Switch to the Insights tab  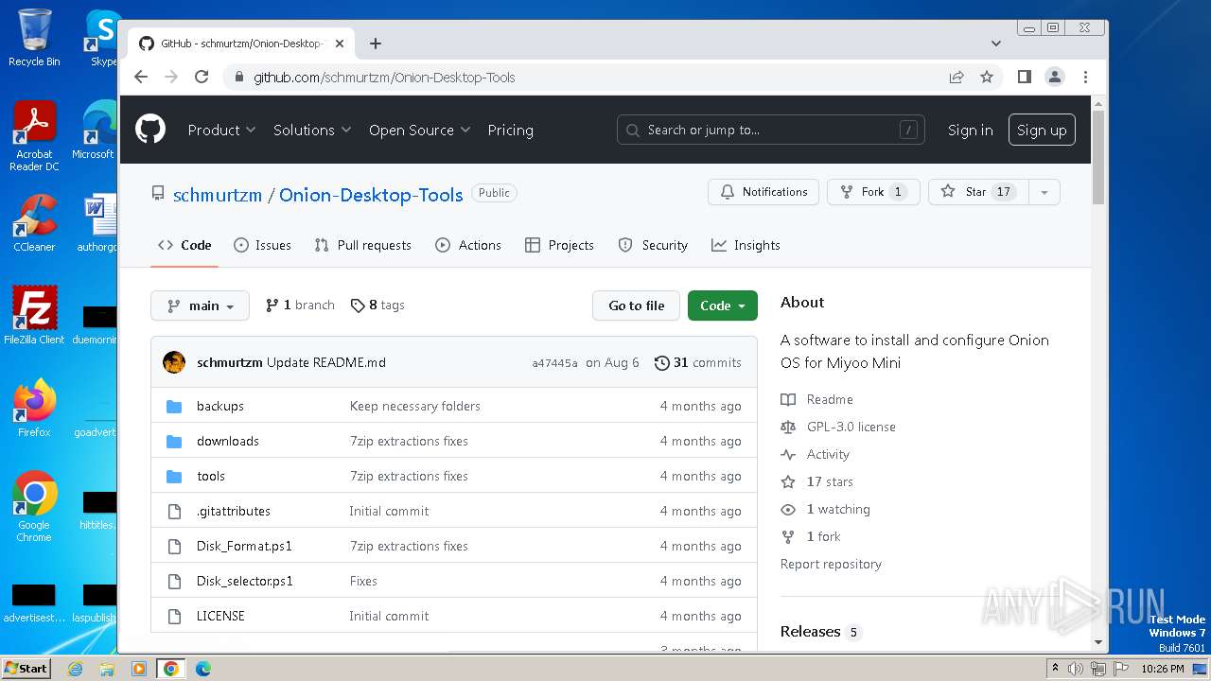[x=746, y=245]
